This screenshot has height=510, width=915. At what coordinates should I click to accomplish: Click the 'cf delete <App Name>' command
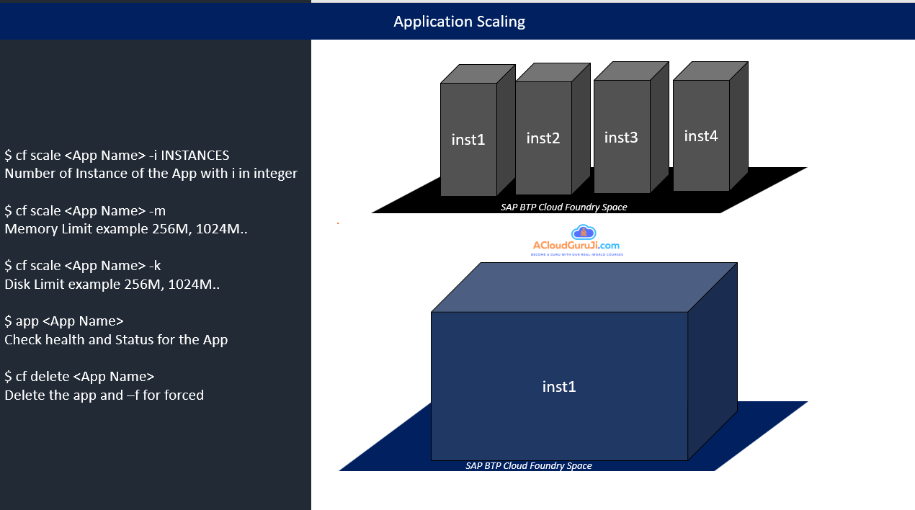(79, 376)
